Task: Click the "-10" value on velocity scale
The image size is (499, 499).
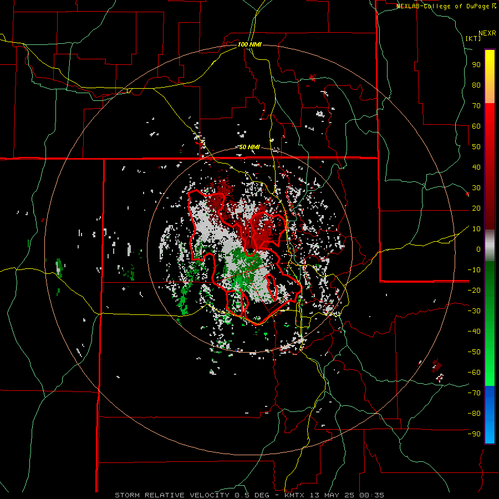Action: (x=474, y=270)
